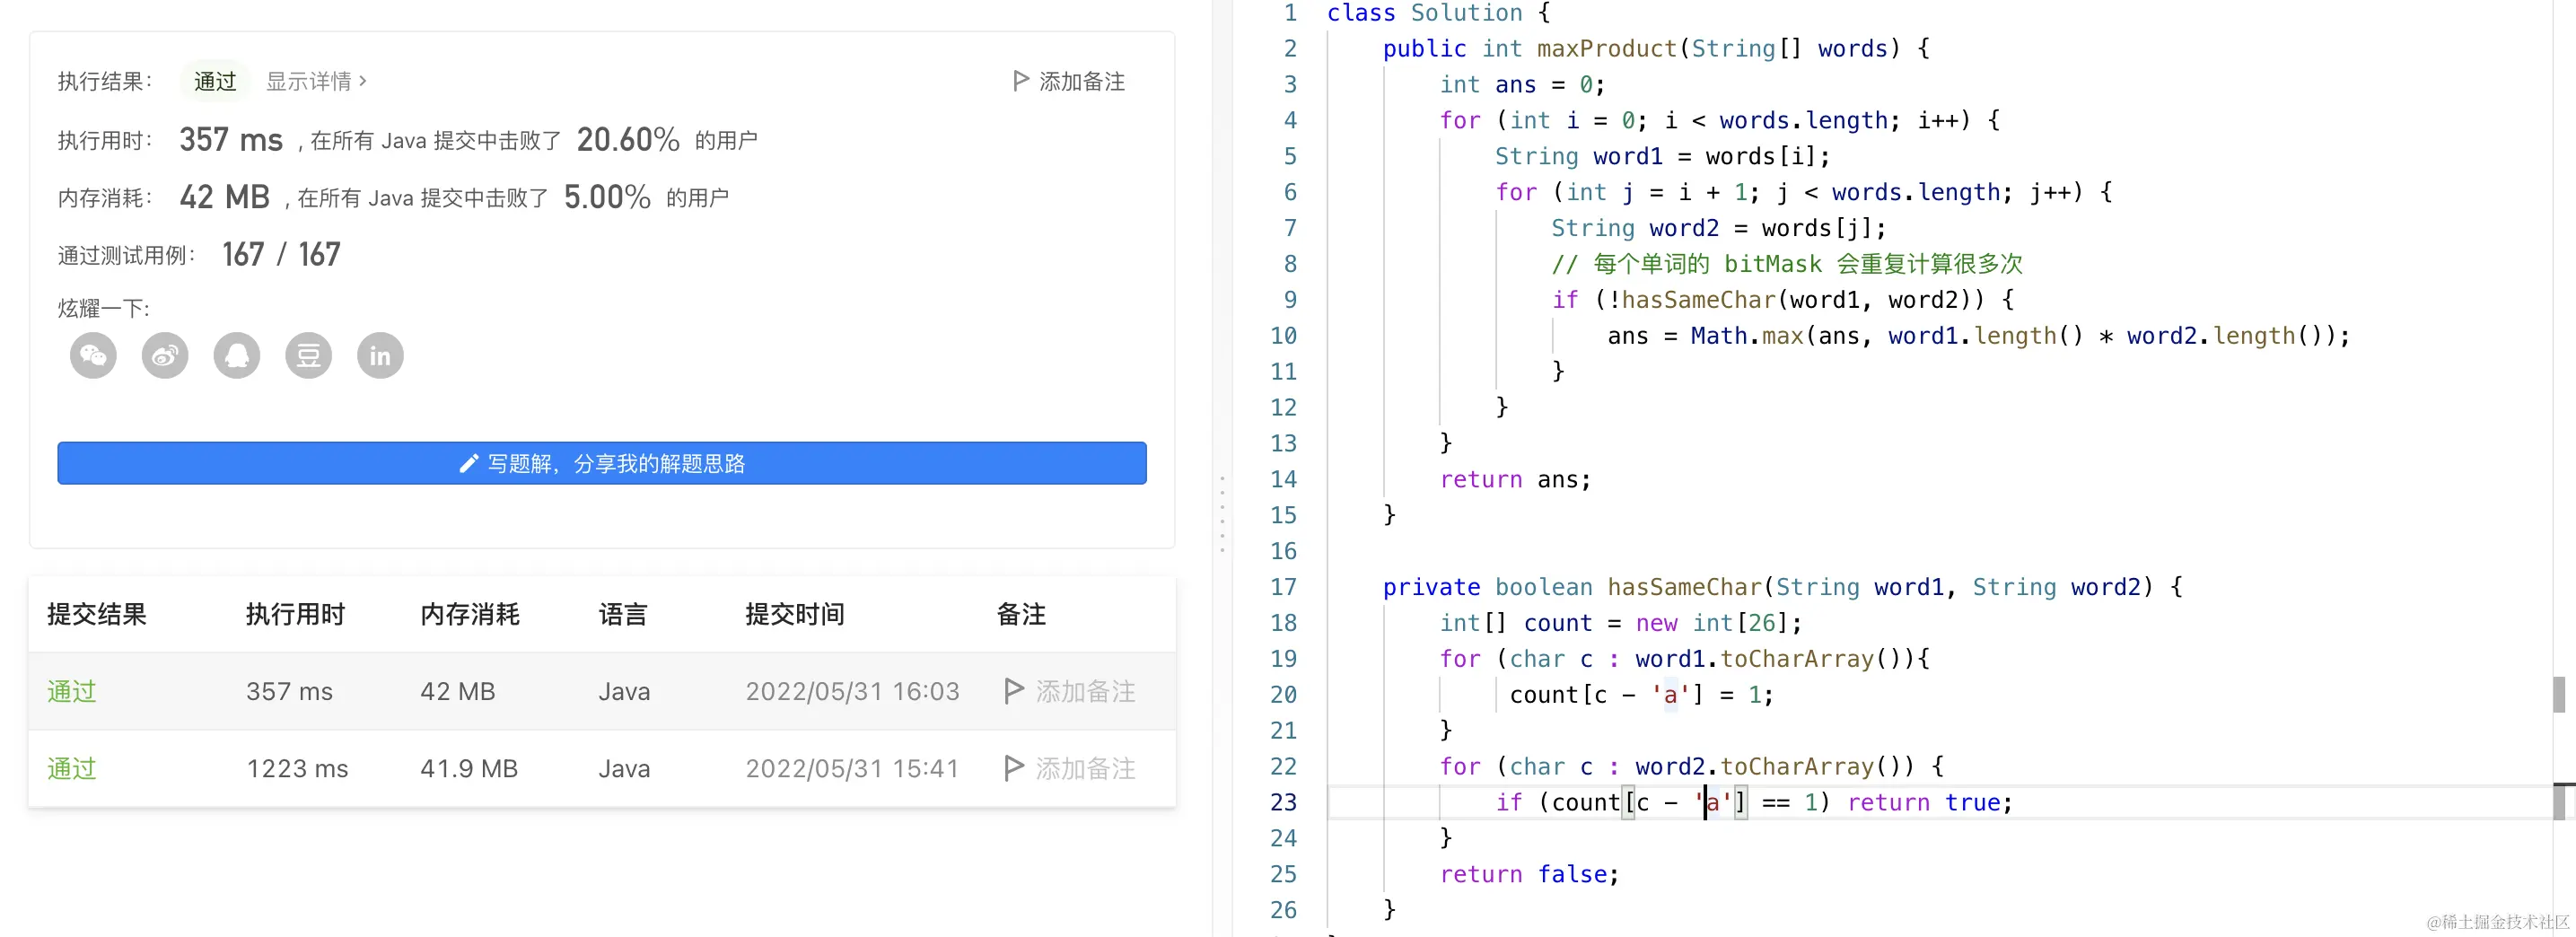The image size is (2576, 937).
Task: Click the Math.max call in the code
Action: click(1747, 335)
